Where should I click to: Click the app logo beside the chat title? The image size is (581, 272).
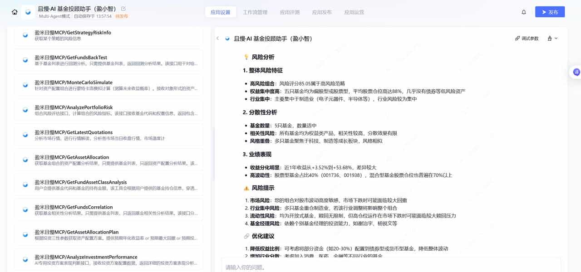point(226,39)
